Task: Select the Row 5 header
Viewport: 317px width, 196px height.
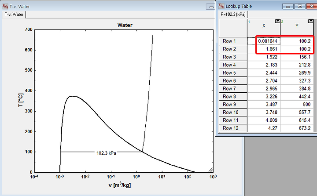Action: [233, 73]
